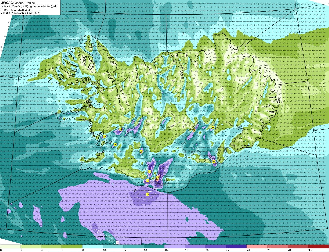Select the 24–26 m/s light pink legend swatch
329x252 pixels.
[257, 247]
